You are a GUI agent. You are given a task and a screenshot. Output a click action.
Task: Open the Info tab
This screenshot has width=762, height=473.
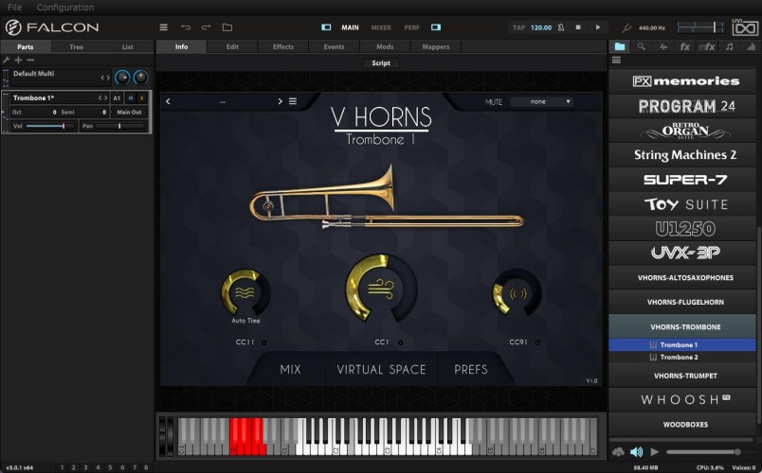[181, 46]
